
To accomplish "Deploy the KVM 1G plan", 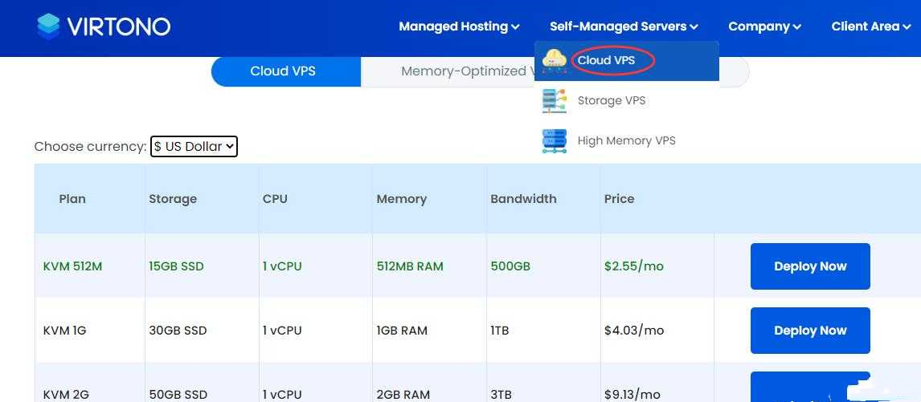I will (810, 331).
